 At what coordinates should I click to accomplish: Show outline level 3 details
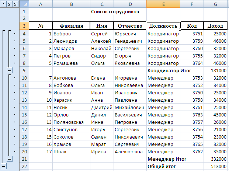pyautogui.click(x=15, y=4)
